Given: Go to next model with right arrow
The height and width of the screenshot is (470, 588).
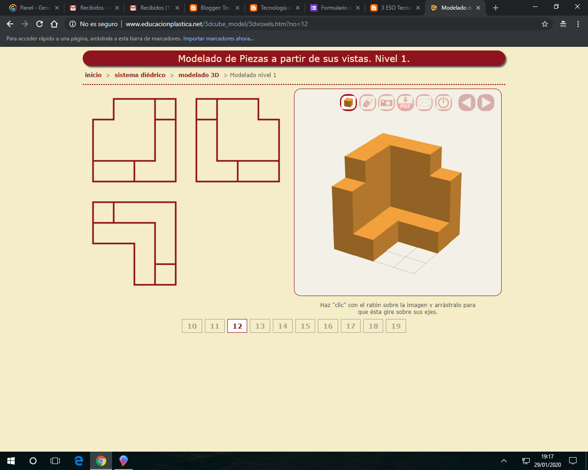Looking at the screenshot, I should click(486, 102).
